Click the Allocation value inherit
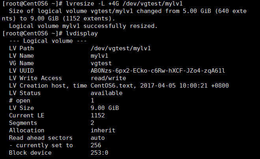Image resolution: width=260 pixels, height=159 pixels. pyautogui.click(x=103, y=130)
